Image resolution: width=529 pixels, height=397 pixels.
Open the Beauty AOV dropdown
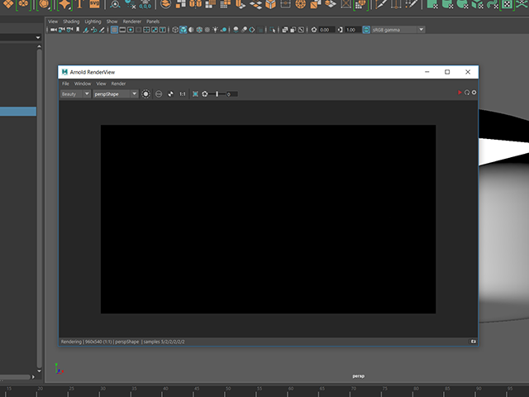point(75,93)
